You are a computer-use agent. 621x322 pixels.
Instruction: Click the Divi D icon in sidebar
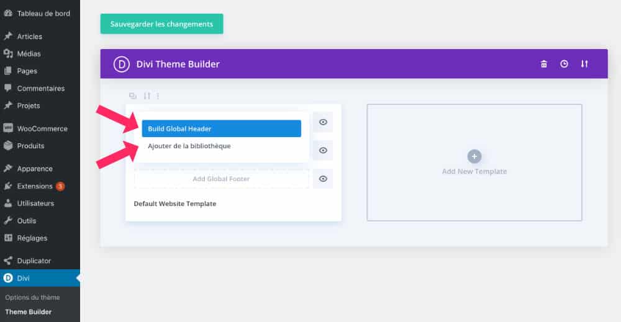[8, 278]
